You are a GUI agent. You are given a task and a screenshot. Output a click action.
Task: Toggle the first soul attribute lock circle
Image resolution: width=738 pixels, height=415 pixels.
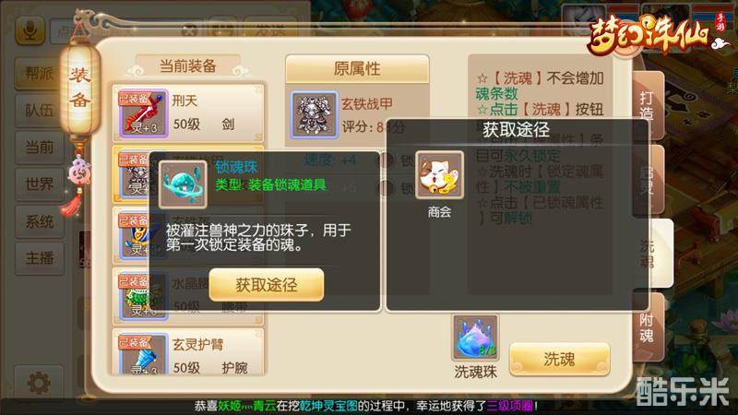(x=387, y=160)
